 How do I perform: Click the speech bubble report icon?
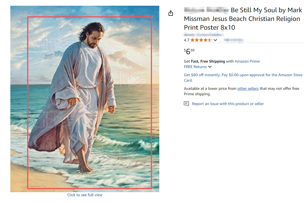pyautogui.click(x=186, y=104)
